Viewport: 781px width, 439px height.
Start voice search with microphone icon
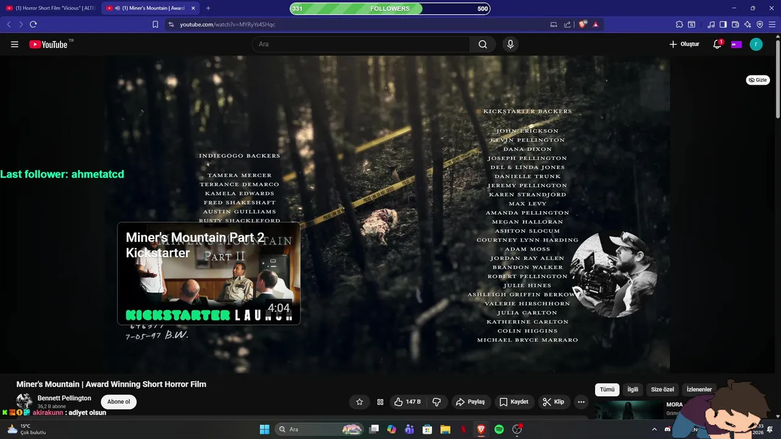(510, 45)
